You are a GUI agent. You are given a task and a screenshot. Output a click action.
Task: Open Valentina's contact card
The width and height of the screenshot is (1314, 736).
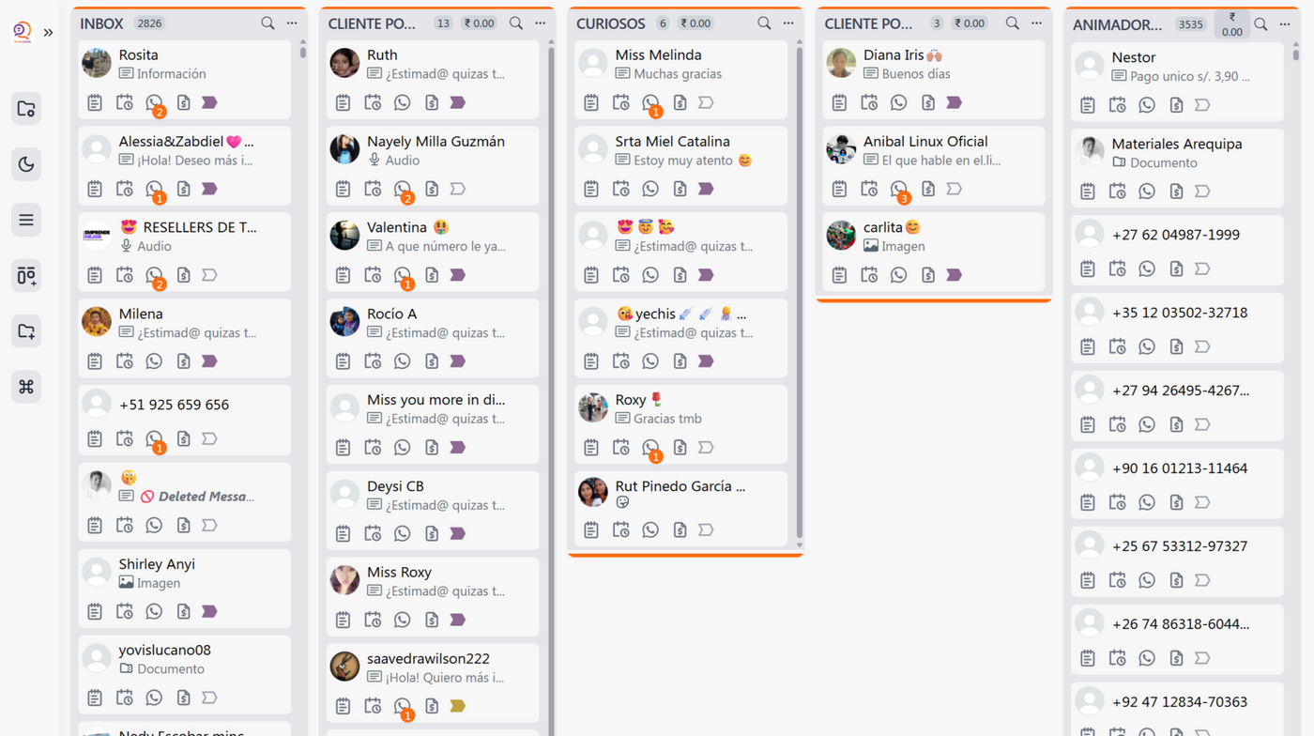click(x=433, y=252)
